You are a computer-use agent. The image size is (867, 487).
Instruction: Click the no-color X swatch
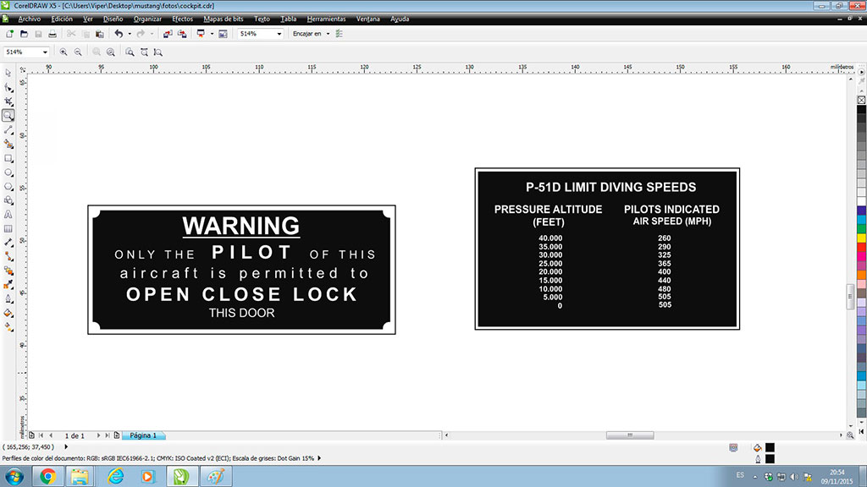(x=861, y=100)
